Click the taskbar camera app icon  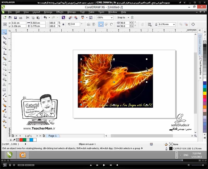[x=23, y=155]
